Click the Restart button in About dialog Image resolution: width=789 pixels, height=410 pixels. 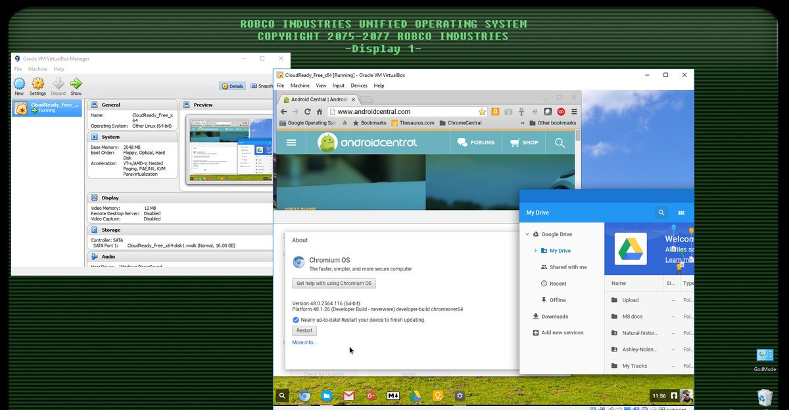(304, 330)
